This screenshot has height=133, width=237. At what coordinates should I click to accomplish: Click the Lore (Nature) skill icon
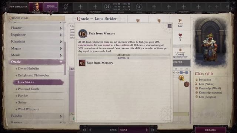197,84
